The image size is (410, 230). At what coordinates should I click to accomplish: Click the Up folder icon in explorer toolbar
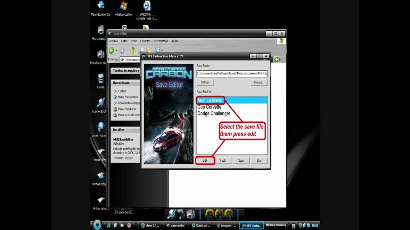point(132,50)
